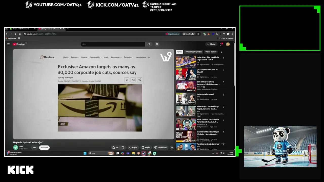This screenshot has height=182, width=324.
Task: Open options for Neden Aptallaşıyoruz video
Action: click(223, 95)
